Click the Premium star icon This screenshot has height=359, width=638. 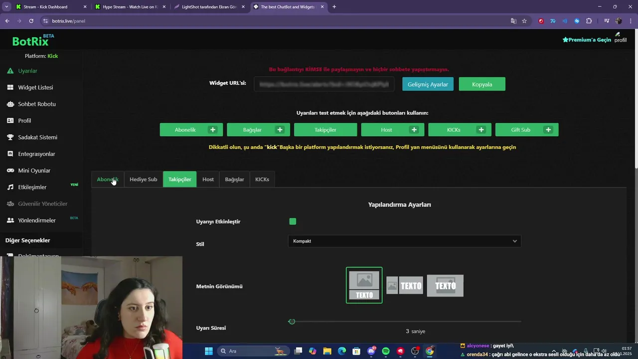coord(565,40)
